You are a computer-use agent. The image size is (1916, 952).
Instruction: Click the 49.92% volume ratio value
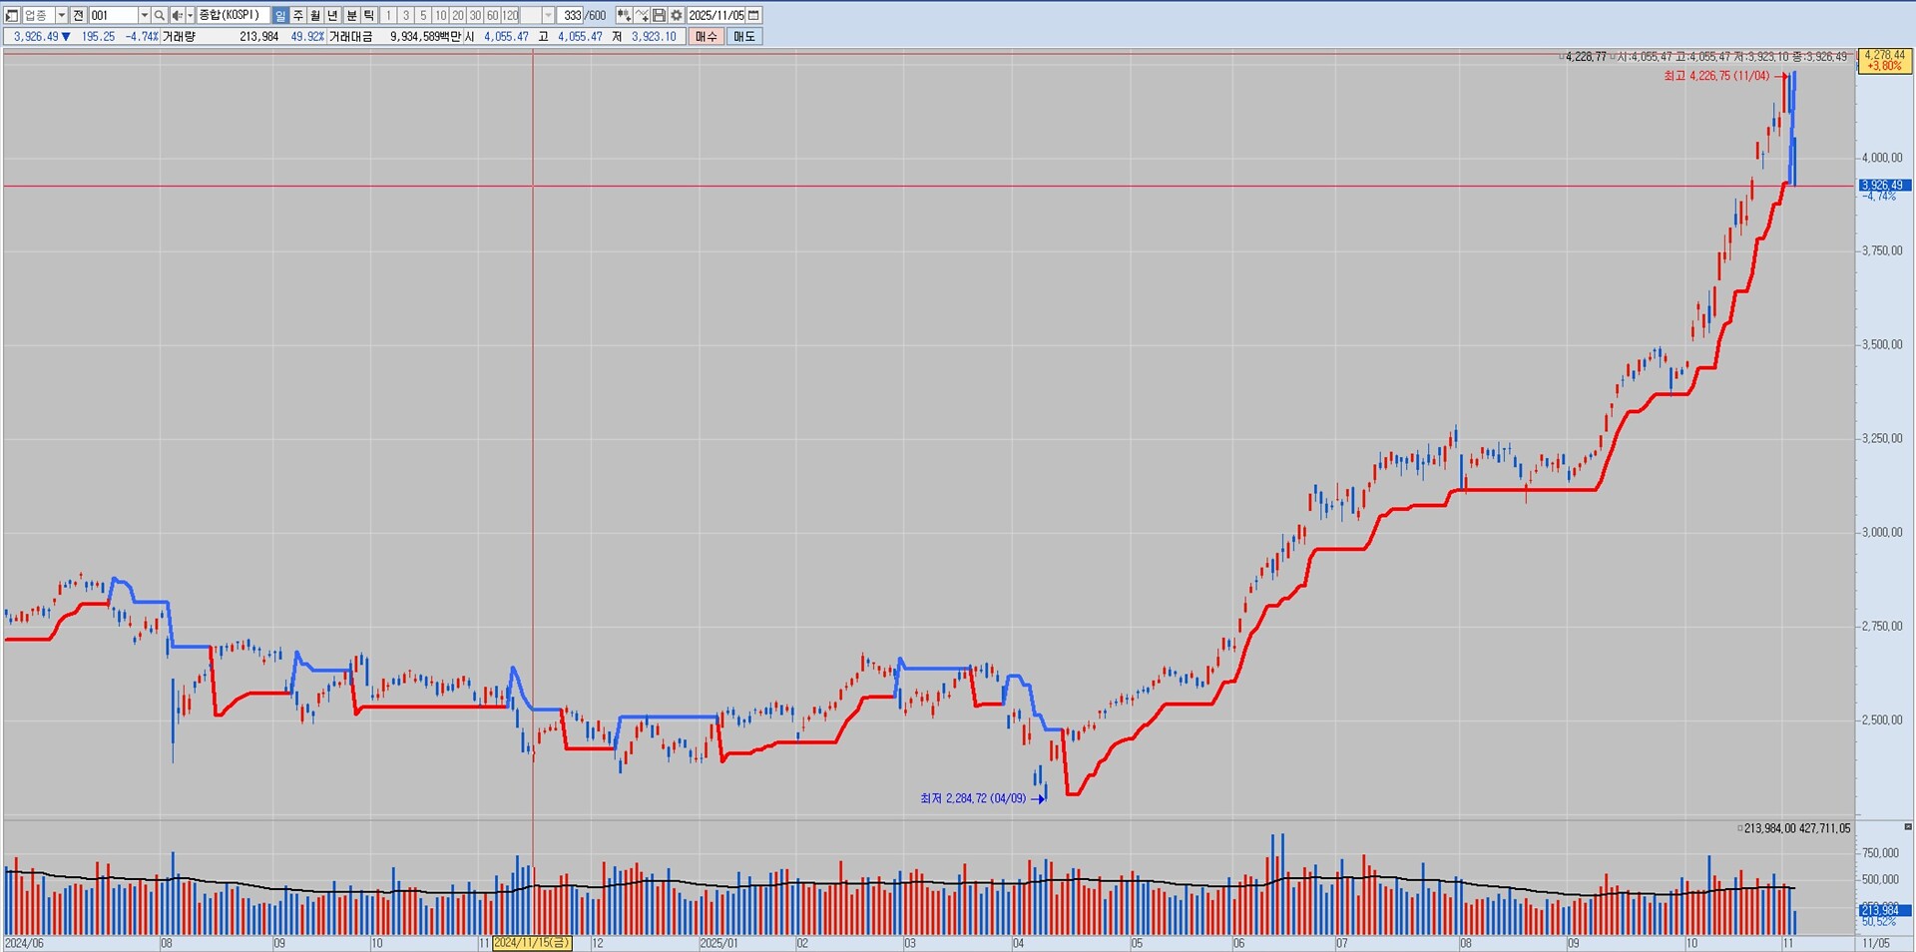[307, 36]
